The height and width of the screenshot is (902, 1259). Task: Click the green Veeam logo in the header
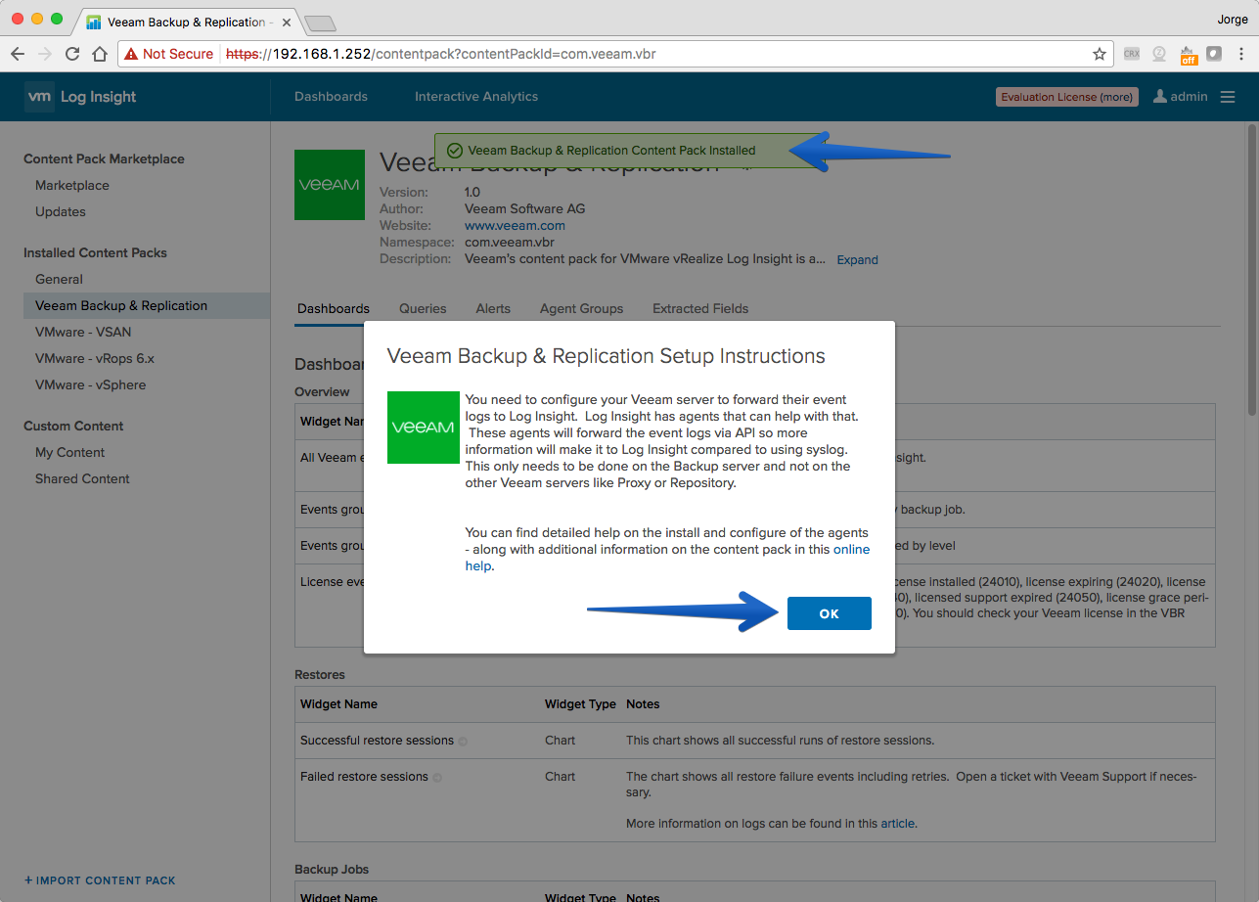tap(330, 184)
